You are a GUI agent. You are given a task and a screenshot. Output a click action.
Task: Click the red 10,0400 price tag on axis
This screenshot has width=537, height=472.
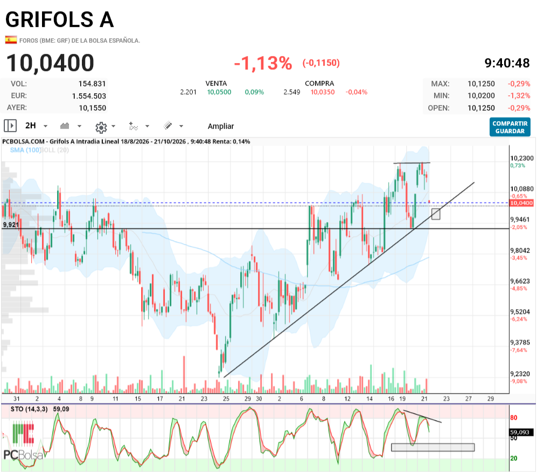[x=521, y=203]
